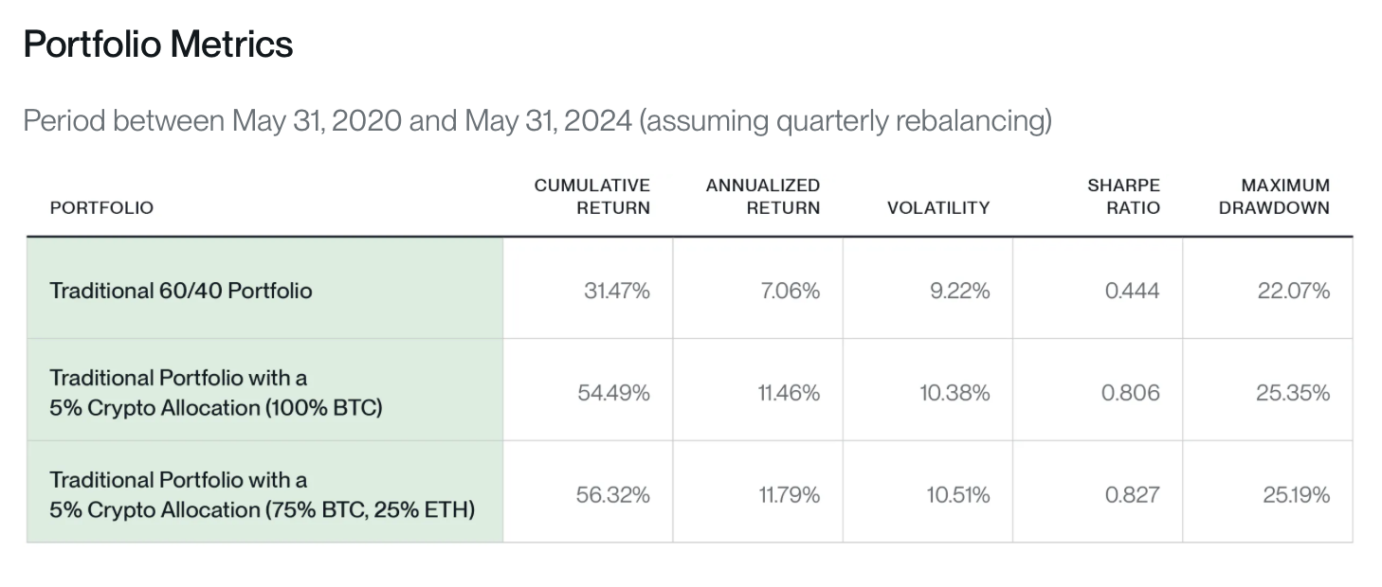Select the 11.79% annualized return cell
The image size is (1382, 587).
pyautogui.click(x=789, y=495)
